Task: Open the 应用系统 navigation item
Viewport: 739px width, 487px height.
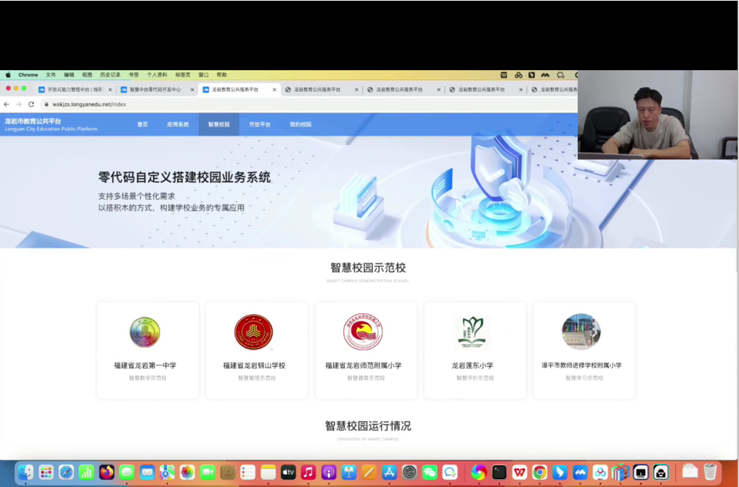Action: pyautogui.click(x=178, y=124)
